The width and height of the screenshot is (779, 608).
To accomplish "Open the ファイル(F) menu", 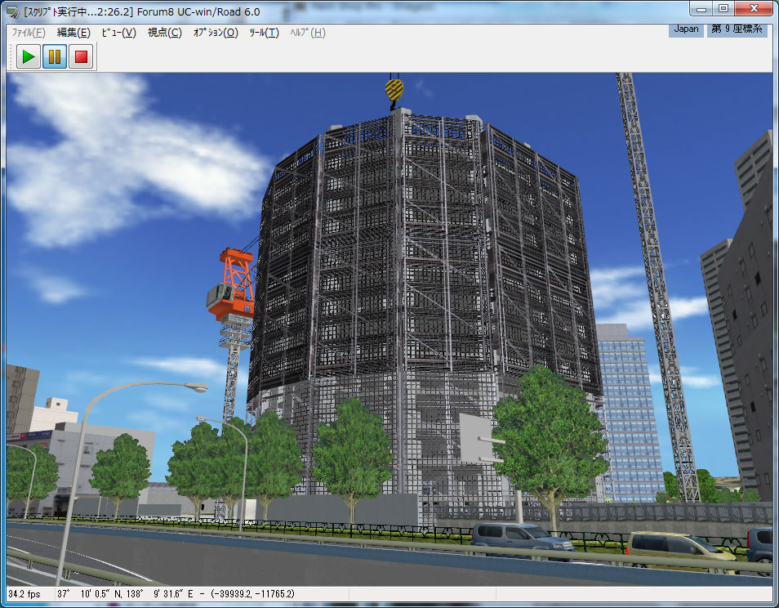I will point(29,33).
